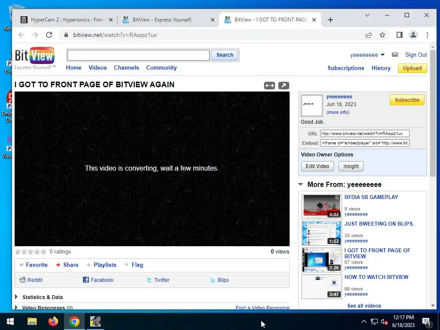Bookmark this page with the star icon
The height and width of the screenshot is (330, 440).
click(382, 35)
